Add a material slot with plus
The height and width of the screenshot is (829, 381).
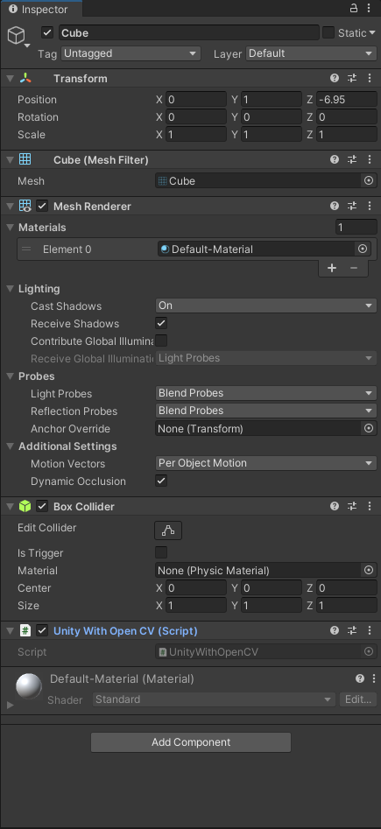[x=332, y=268]
